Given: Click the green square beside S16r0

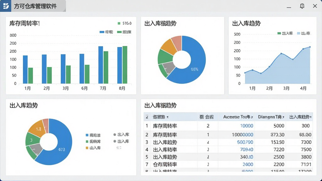Looking at the screenshot, I should (x=119, y=23).
